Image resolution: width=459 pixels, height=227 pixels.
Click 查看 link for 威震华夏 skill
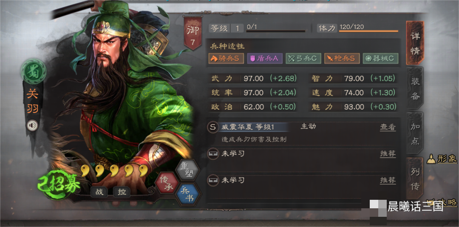point(388,127)
